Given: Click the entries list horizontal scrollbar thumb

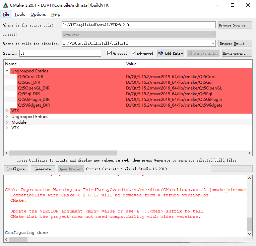Looking at the screenshot, I should (x=63, y=153).
